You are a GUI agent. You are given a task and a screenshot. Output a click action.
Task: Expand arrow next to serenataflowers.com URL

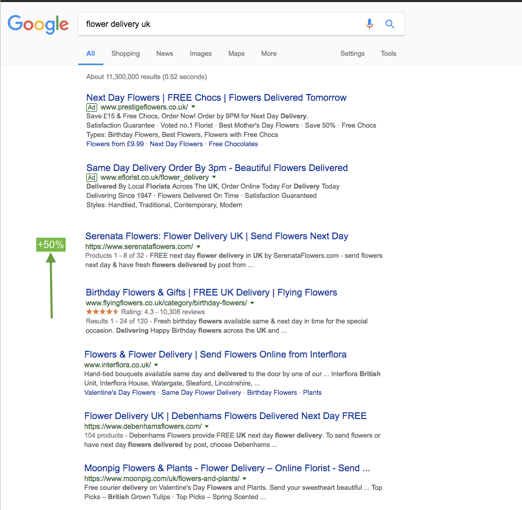pos(198,246)
